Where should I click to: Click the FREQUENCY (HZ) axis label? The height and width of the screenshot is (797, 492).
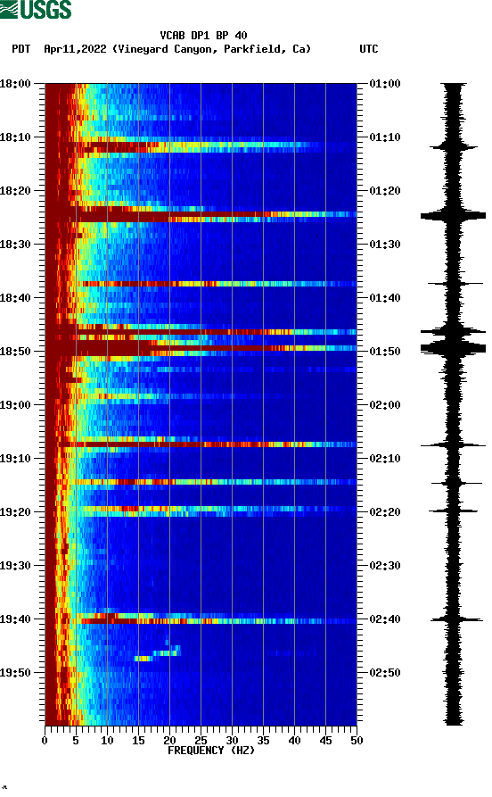click(211, 751)
